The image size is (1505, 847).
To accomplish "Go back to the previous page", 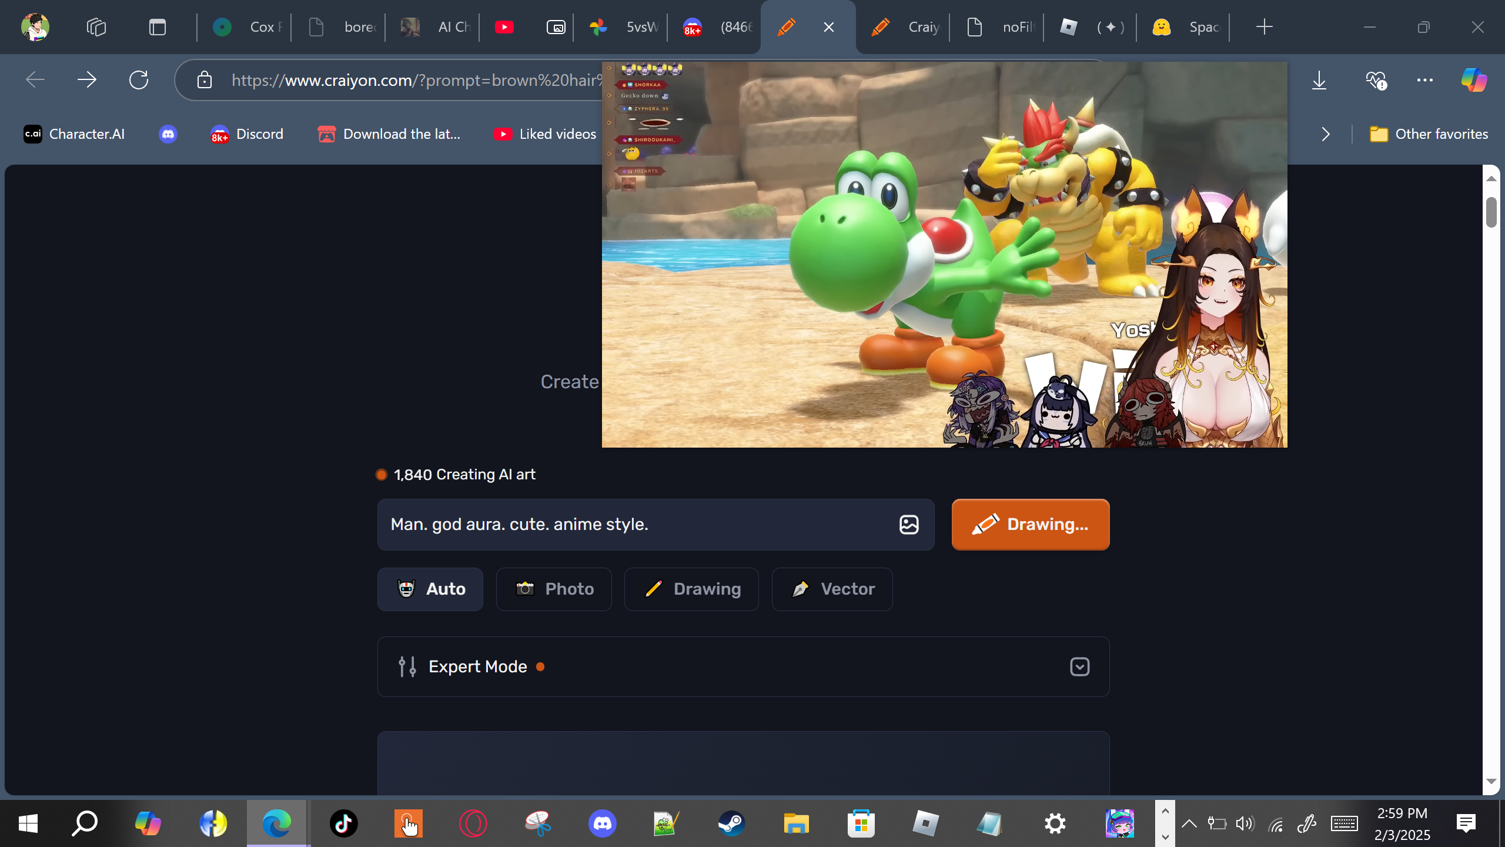I will (35, 80).
